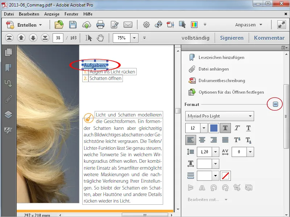290x217 pixels.
Task: Open the zoom percentage dropdown arrow
Action: (x=134, y=38)
